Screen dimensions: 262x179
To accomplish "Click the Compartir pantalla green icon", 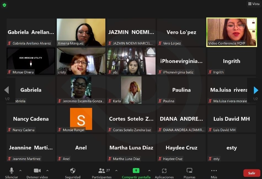I will tap(136, 171).
